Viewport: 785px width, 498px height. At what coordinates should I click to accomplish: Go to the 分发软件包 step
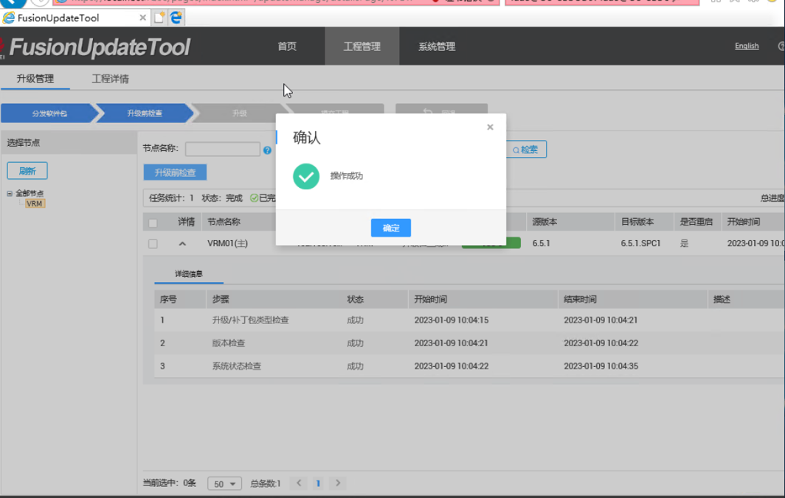coord(49,113)
